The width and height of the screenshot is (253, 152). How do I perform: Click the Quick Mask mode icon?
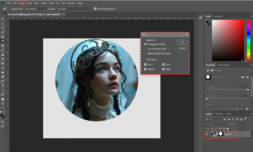pos(3,122)
